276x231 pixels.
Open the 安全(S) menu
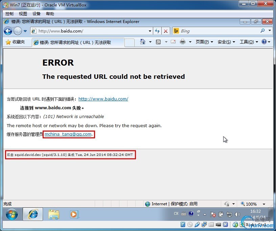point(226,42)
